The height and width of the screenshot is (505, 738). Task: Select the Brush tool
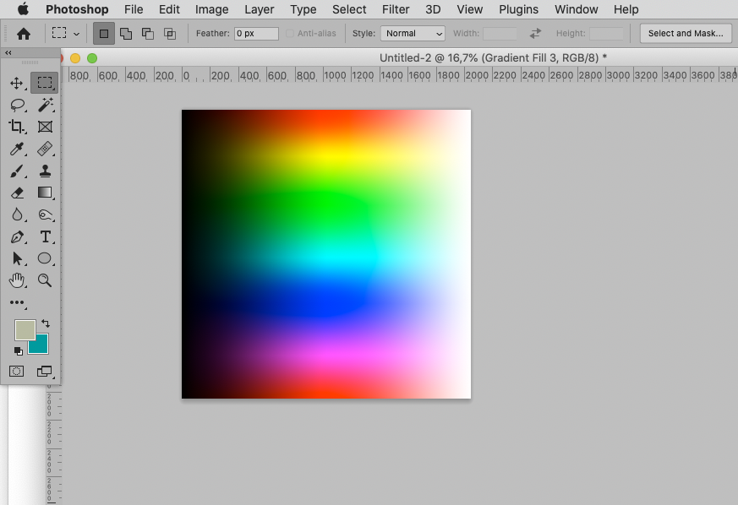pyautogui.click(x=18, y=171)
